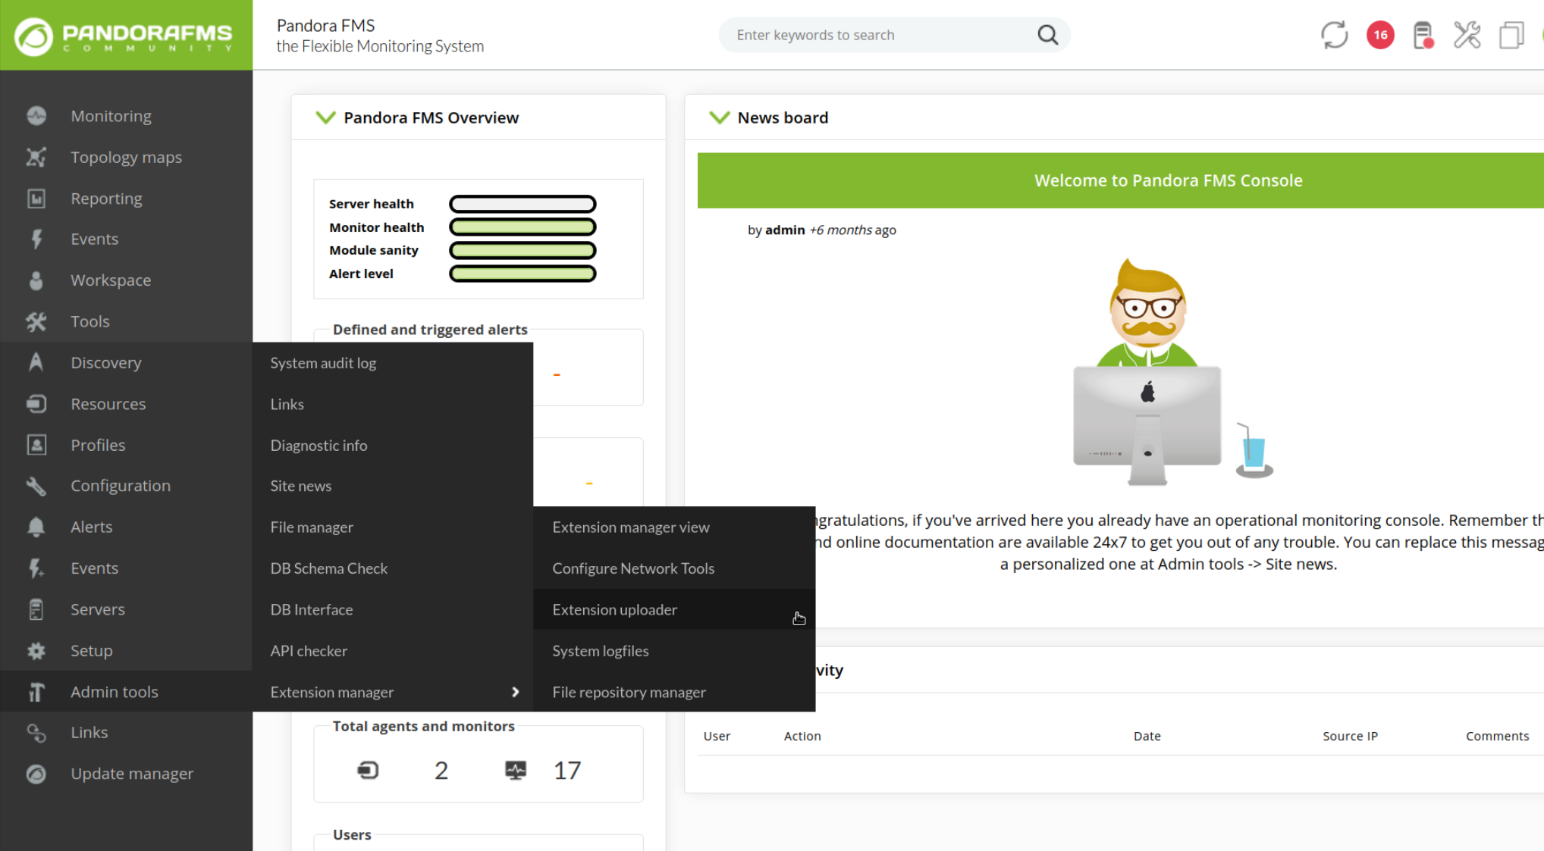Select Extension uploader
Image resolution: width=1544 pixels, height=851 pixels.
tap(614, 609)
